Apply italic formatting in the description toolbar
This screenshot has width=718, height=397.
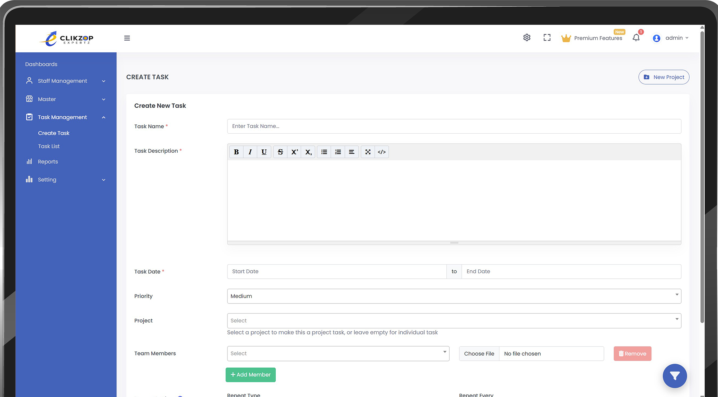click(x=250, y=152)
